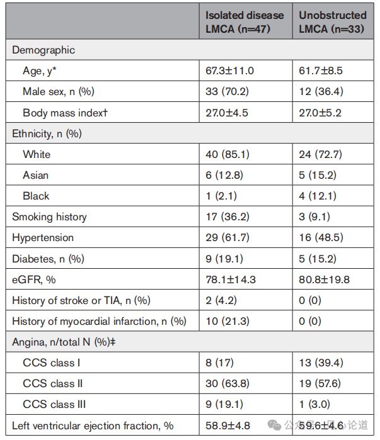Select the "History of stroke or TIA" row label
This screenshot has width=380, height=440.
[81, 300]
